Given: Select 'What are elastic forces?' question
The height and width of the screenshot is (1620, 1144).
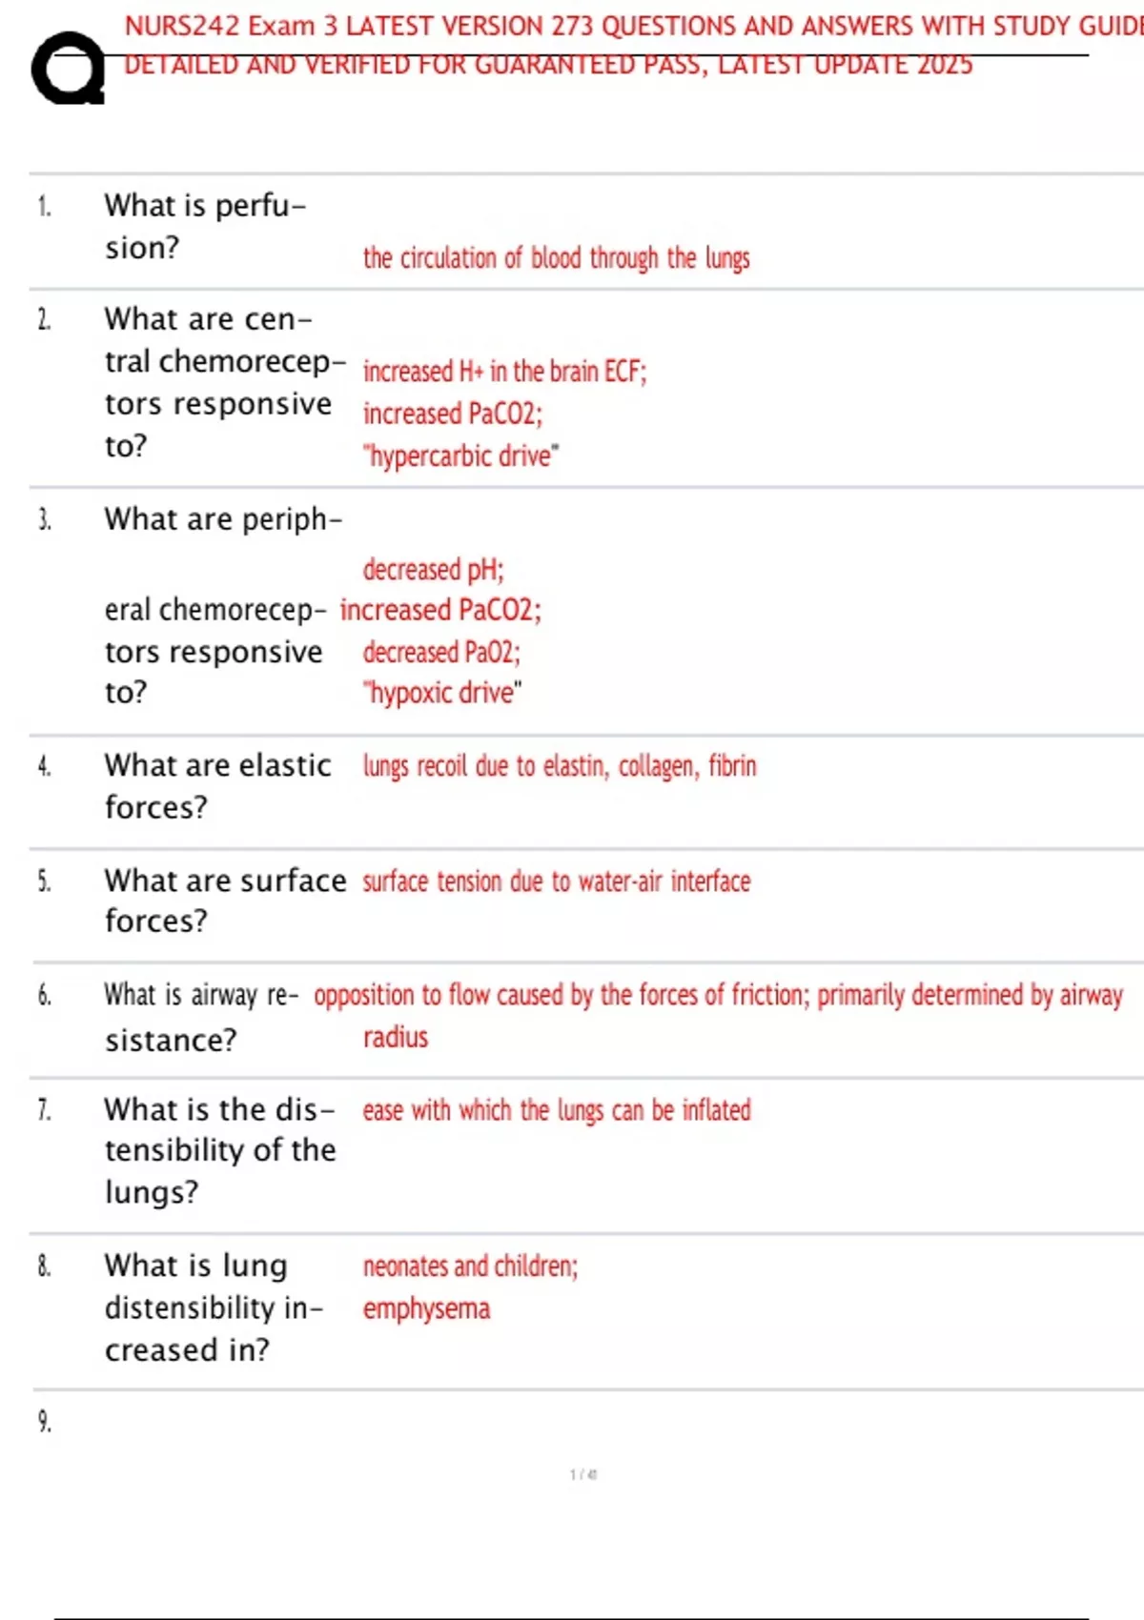Looking at the screenshot, I should pyautogui.click(x=218, y=786).
